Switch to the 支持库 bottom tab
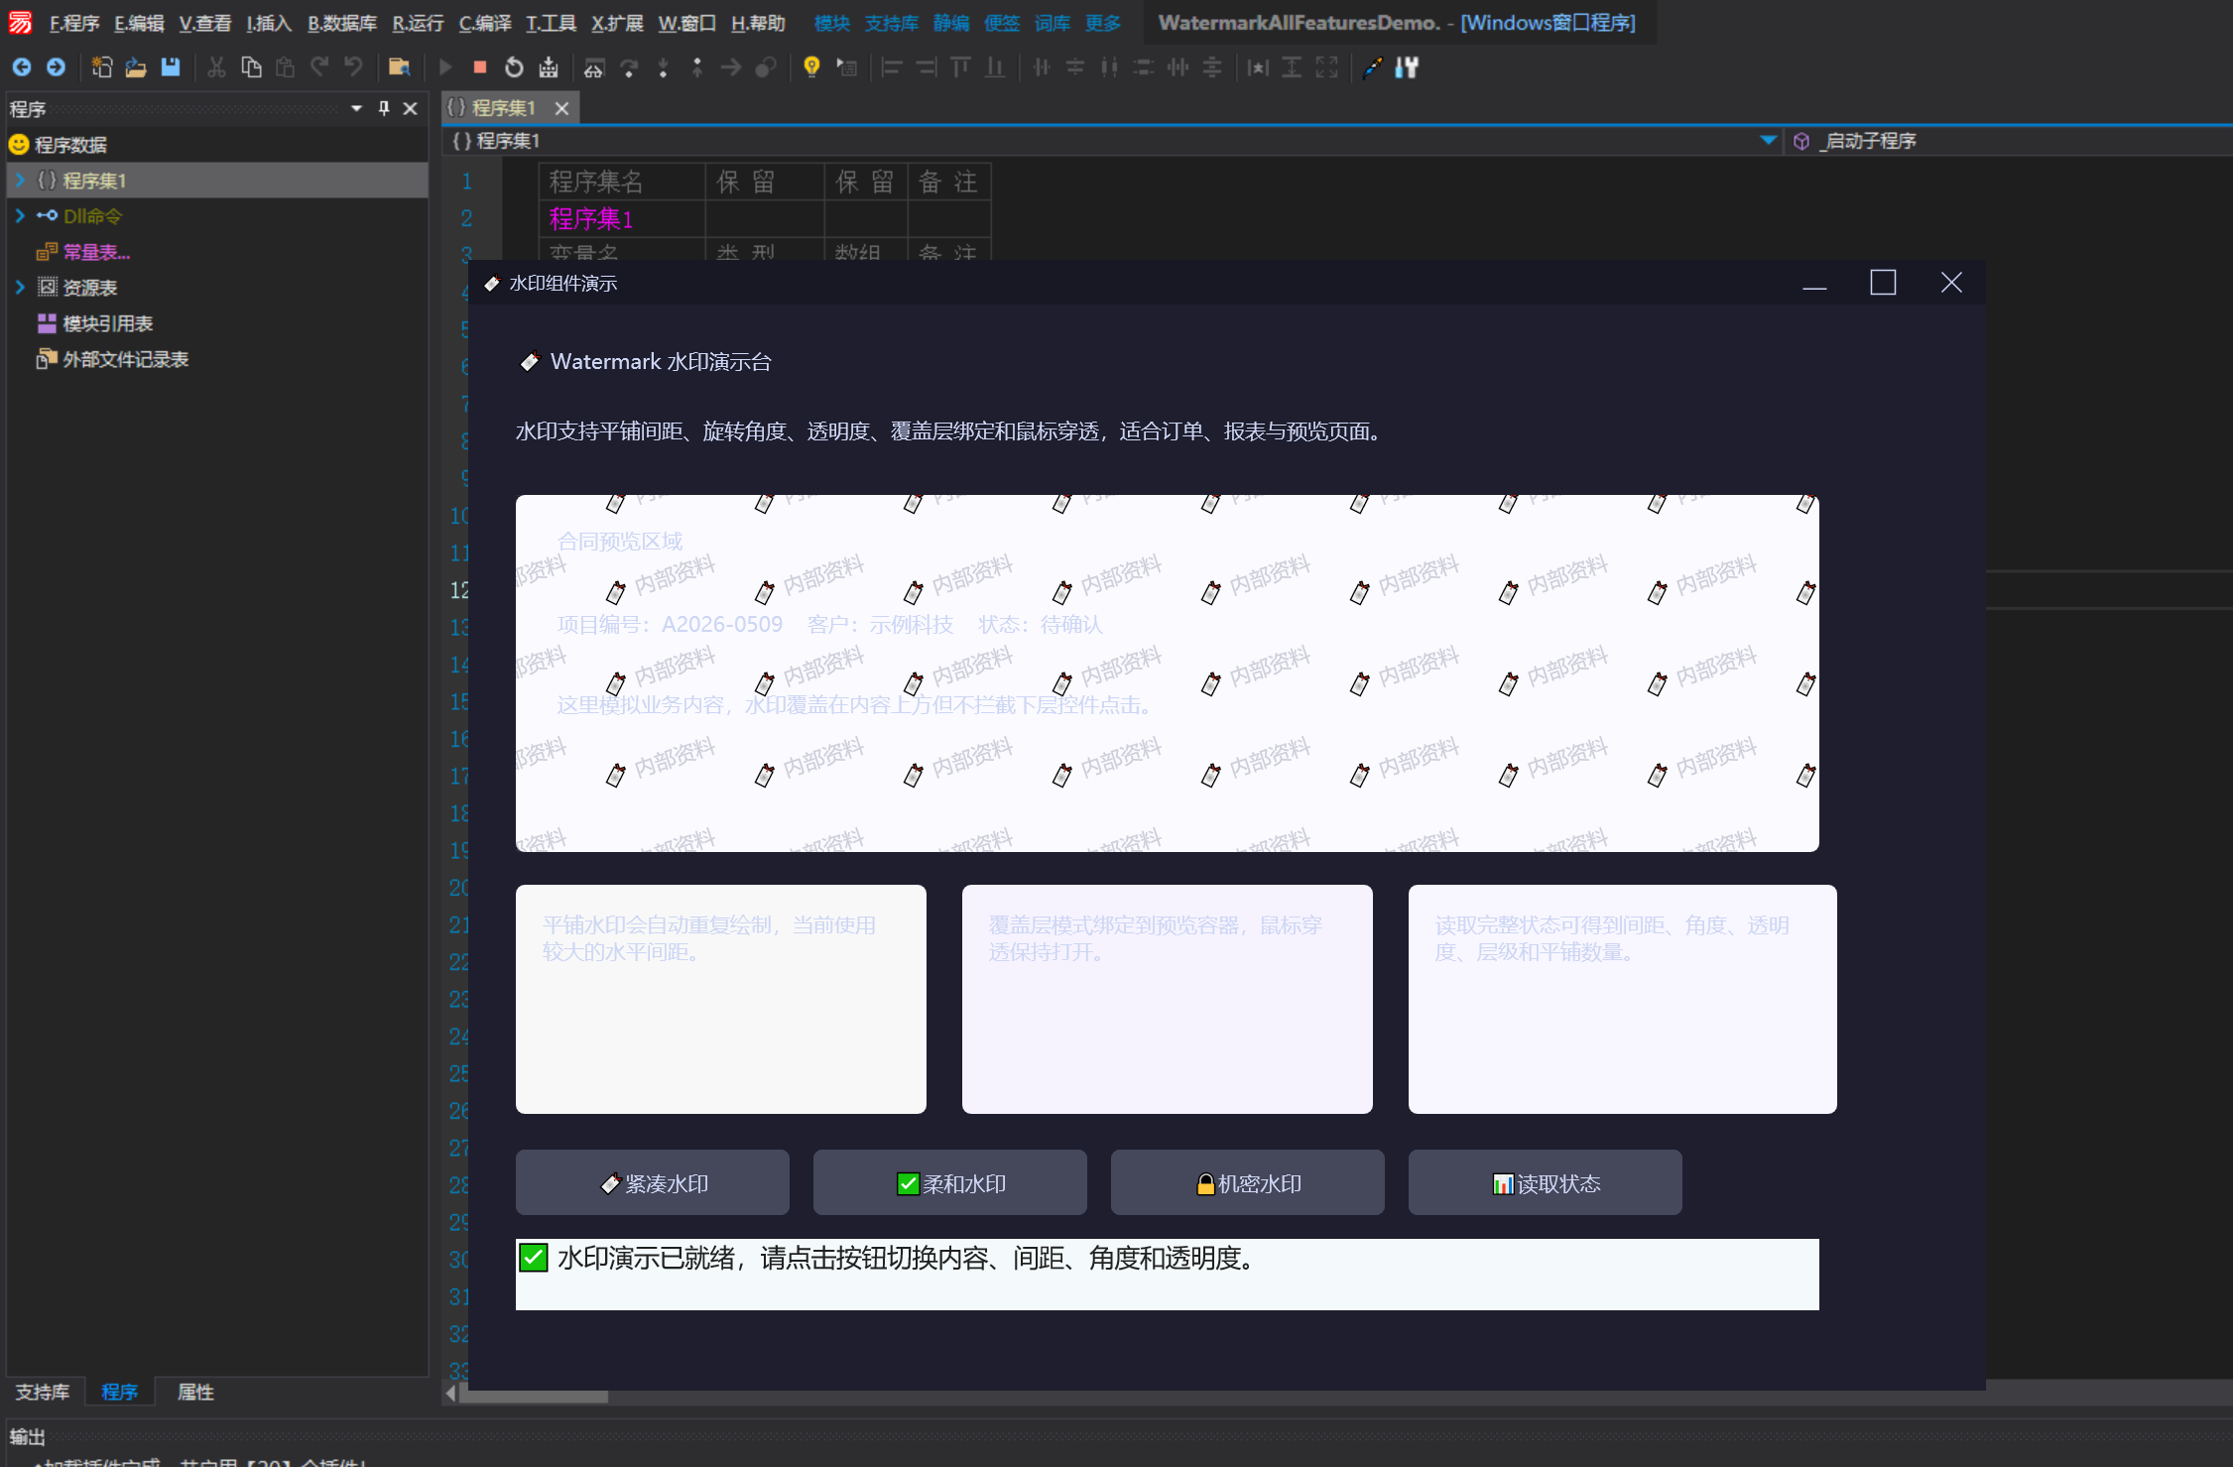 (43, 1392)
